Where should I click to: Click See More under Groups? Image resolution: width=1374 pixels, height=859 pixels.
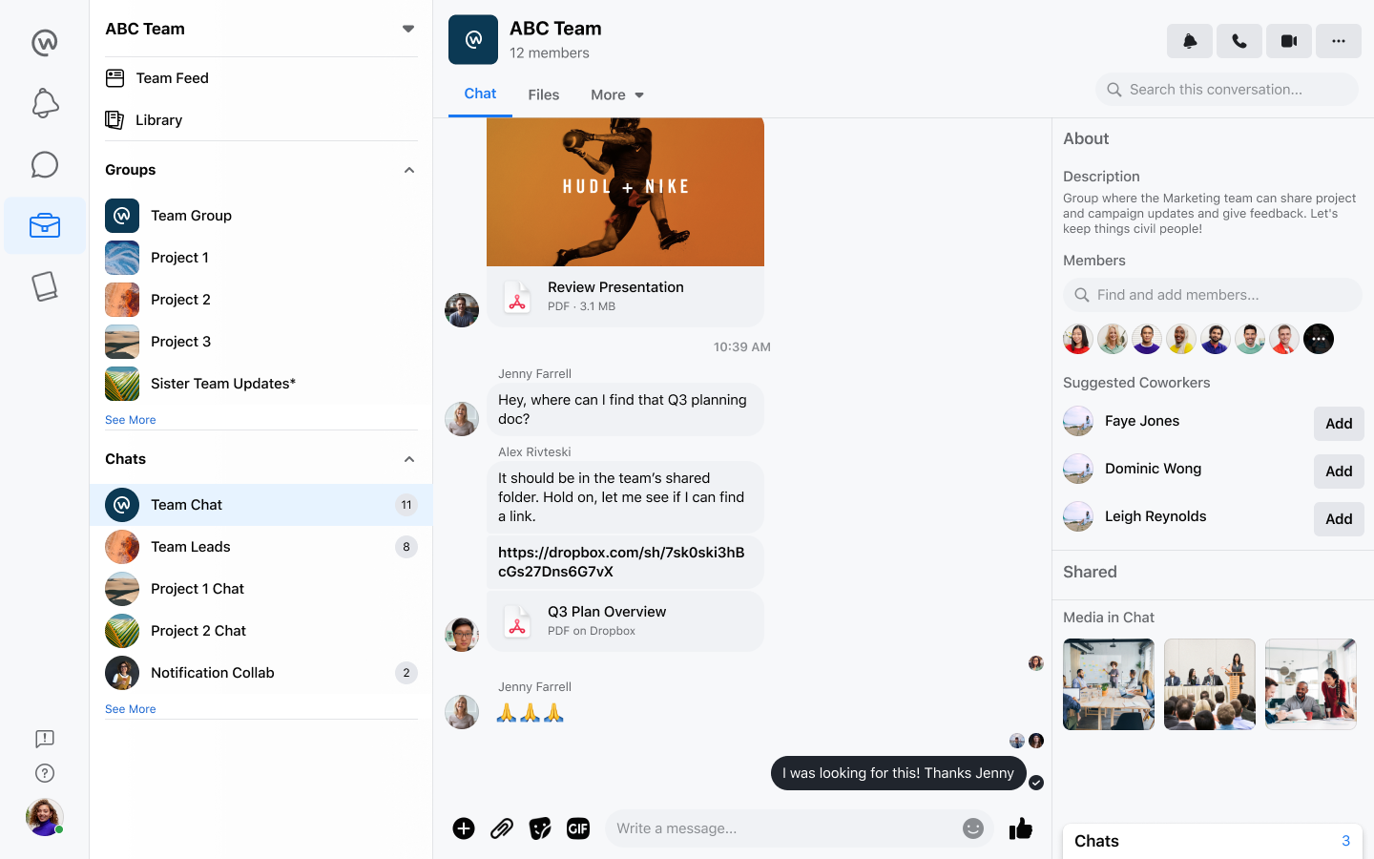click(130, 420)
